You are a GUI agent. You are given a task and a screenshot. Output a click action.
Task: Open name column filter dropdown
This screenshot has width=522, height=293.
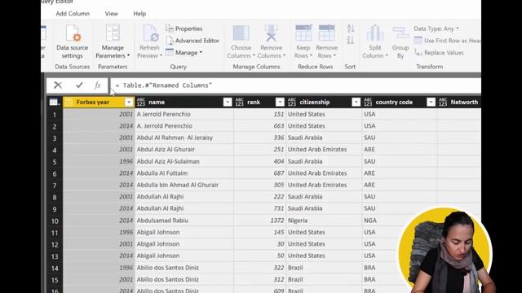tap(228, 102)
